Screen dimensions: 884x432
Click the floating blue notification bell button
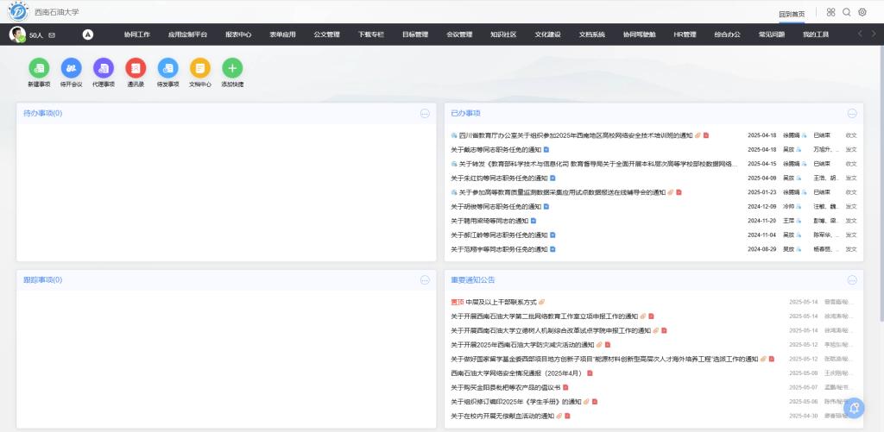click(855, 408)
